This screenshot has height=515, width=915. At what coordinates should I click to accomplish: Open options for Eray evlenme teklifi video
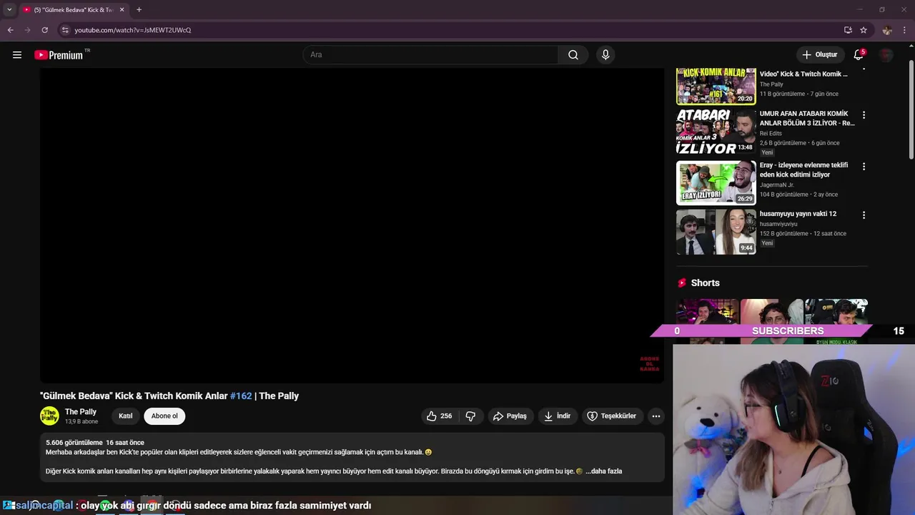point(864,167)
